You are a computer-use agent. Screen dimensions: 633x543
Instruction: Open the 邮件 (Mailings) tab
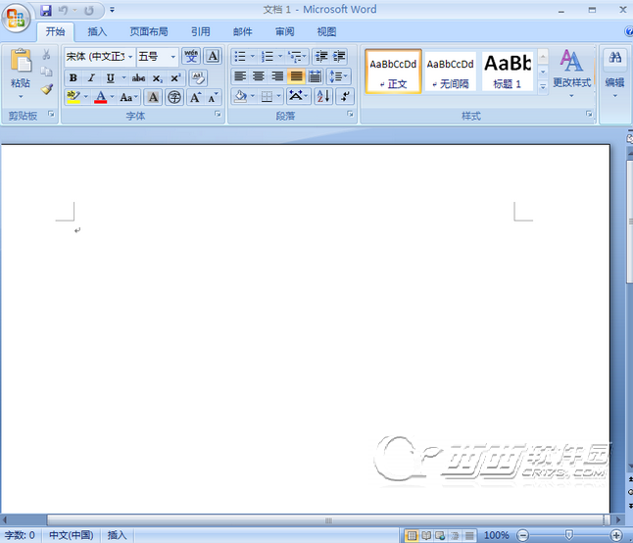242,32
